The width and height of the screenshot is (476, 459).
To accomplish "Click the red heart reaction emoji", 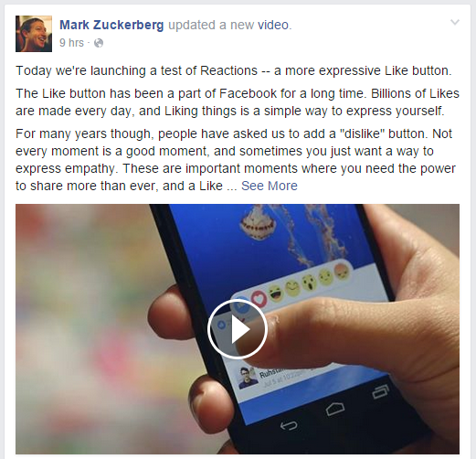I will coord(259,299).
